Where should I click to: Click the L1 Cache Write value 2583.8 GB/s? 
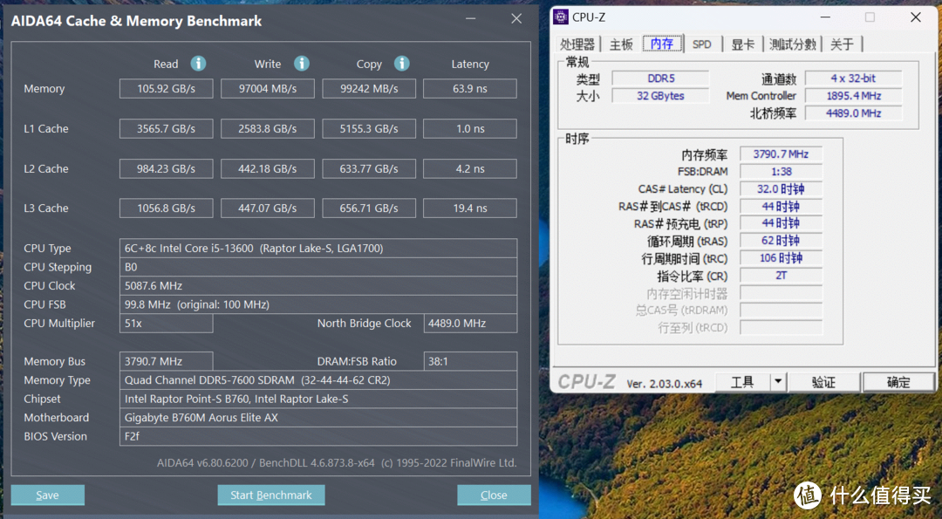(x=268, y=128)
